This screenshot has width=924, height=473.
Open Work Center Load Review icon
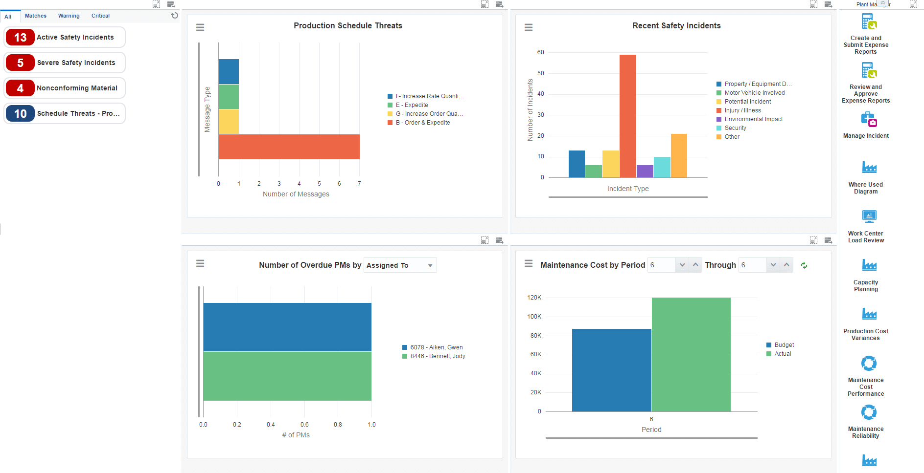[x=869, y=216]
